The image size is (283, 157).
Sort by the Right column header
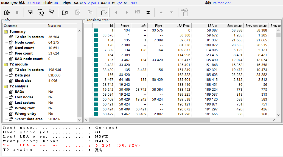point(156,25)
